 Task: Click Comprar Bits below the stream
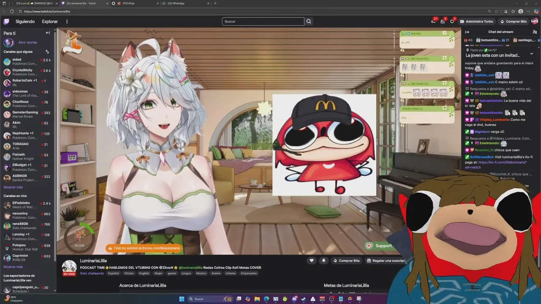pos(347,261)
